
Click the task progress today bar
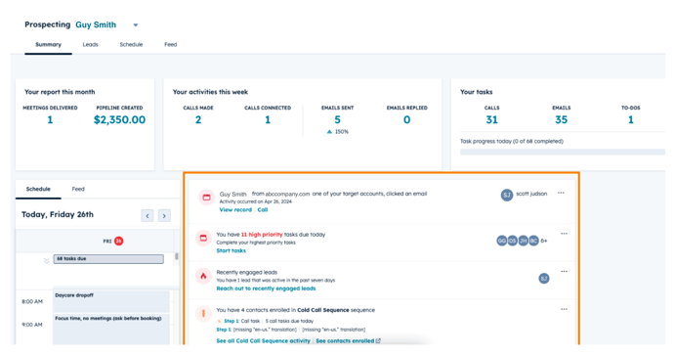(x=563, y=152)
